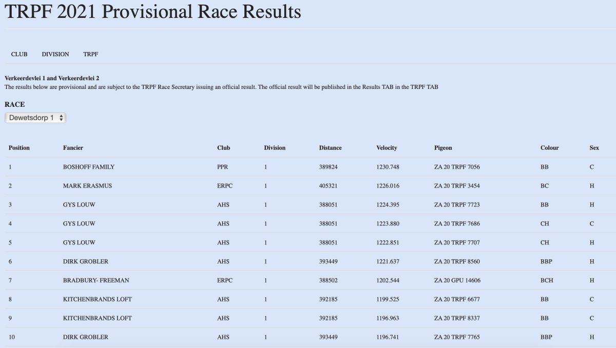This screenshot has width=616, height=348.
Task: Click the Colour column header
Action: point(550,148)
